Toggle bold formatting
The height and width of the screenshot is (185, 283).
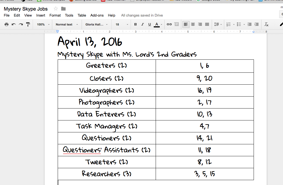pyautogui.click(x=135, y=24)
